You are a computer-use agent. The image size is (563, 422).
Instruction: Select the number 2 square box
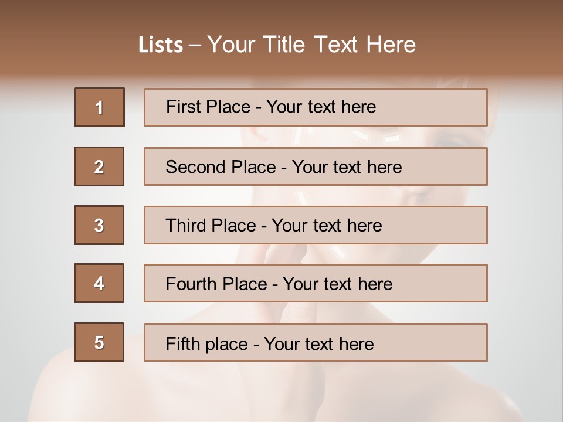99,166
